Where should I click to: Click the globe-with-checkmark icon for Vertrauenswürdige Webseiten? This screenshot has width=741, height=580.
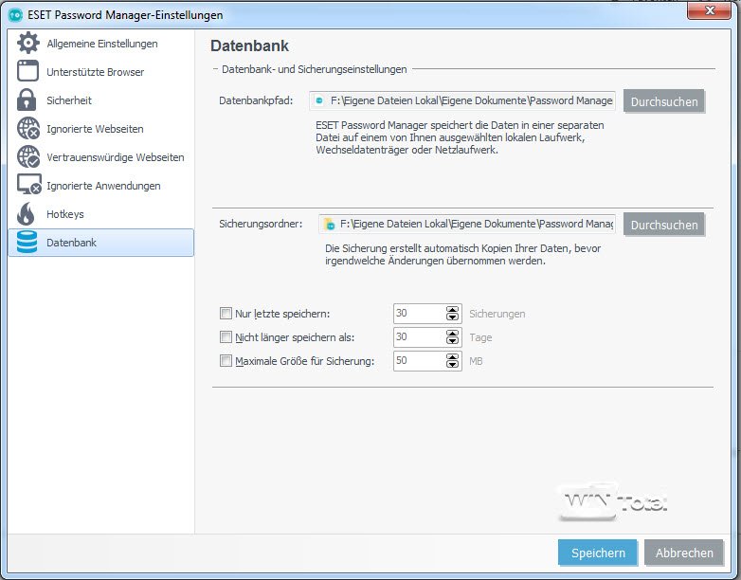(x=28, y=157)
